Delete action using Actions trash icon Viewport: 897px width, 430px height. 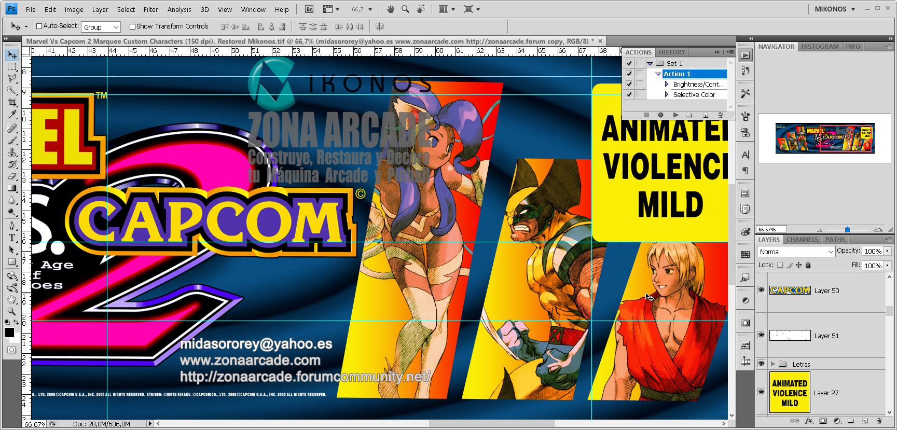pyautogui.click(x=720, y=115)
